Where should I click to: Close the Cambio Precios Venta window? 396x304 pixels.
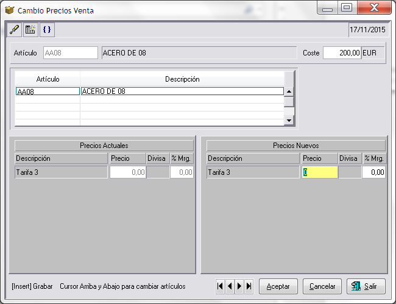pos(374,7)
